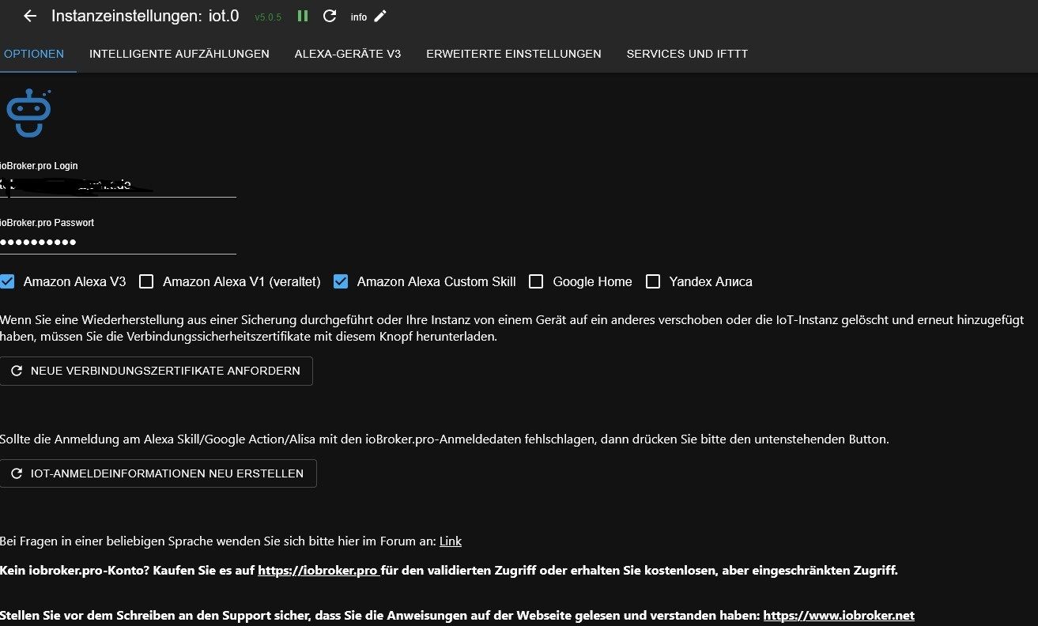The image size is (1038, 626).
Task: Open the Optionen tab
Action: (x=34, y=54)
